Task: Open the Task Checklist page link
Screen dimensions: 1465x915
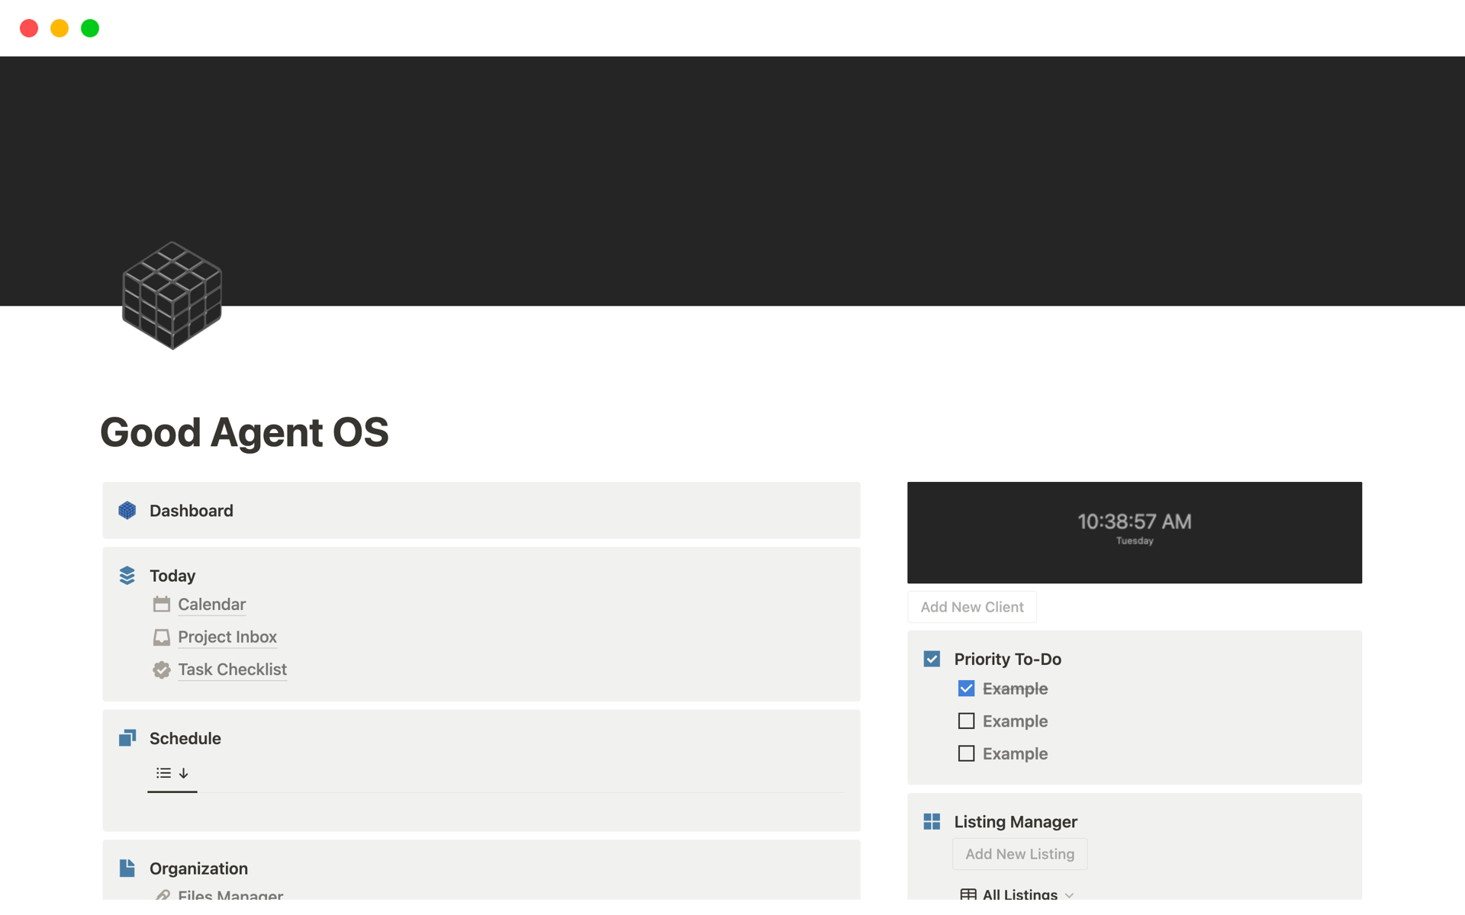Action: (232, 669)
